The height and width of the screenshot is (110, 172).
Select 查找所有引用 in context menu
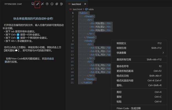(x=139, y=59)
